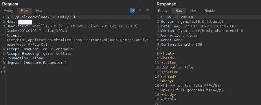This screenshot has width=261, height=105.
Task: Click the Content-Type: text/html response header
Action: pyautogui.click(x=202, y=31)
